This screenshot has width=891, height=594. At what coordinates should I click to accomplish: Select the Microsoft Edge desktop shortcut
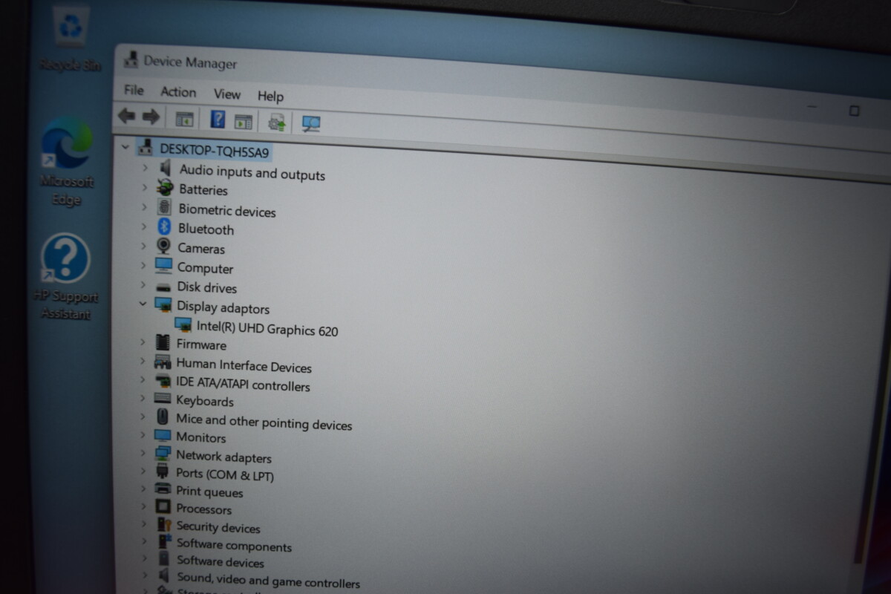tap(67, 162)
